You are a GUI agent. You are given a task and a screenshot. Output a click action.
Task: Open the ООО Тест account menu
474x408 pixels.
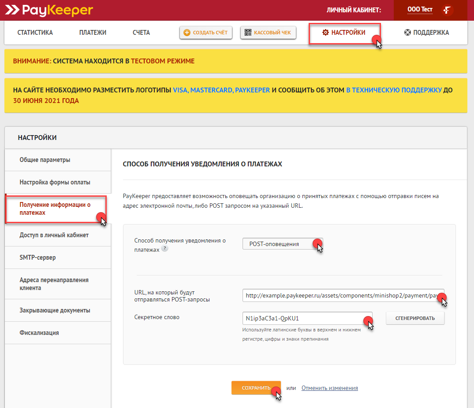[420, 10]
